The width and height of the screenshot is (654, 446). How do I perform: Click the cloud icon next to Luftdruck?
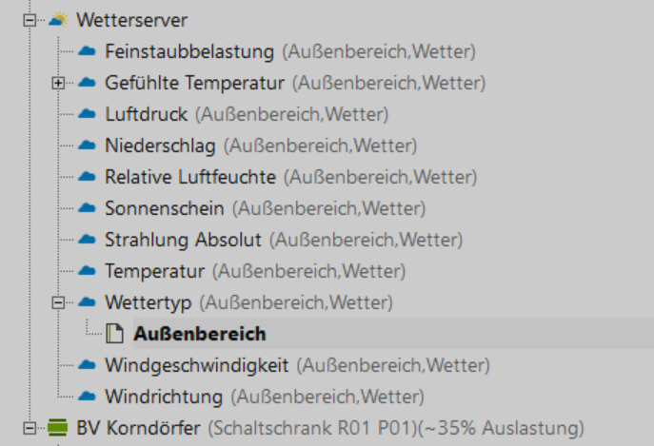(88, 115)
